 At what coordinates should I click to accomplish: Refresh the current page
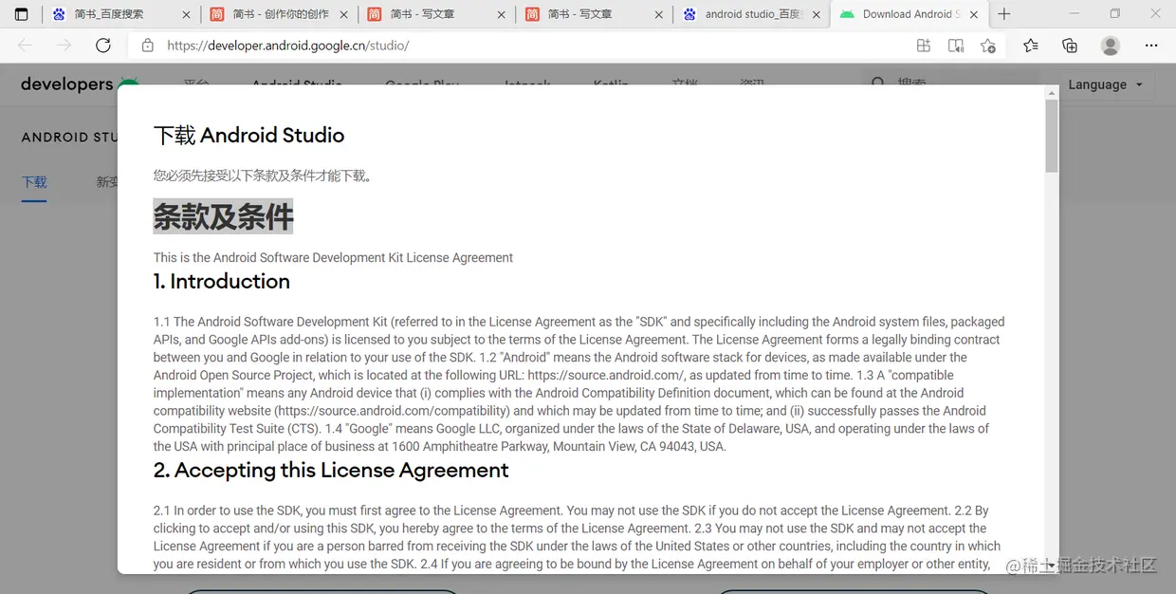(x=103, y=45)
